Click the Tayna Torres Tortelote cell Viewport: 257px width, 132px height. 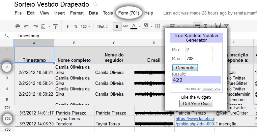[x=75, y=121]
